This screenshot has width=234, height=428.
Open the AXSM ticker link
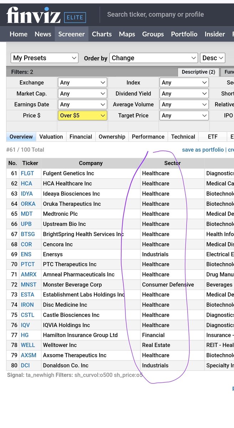tap(29, 355)
